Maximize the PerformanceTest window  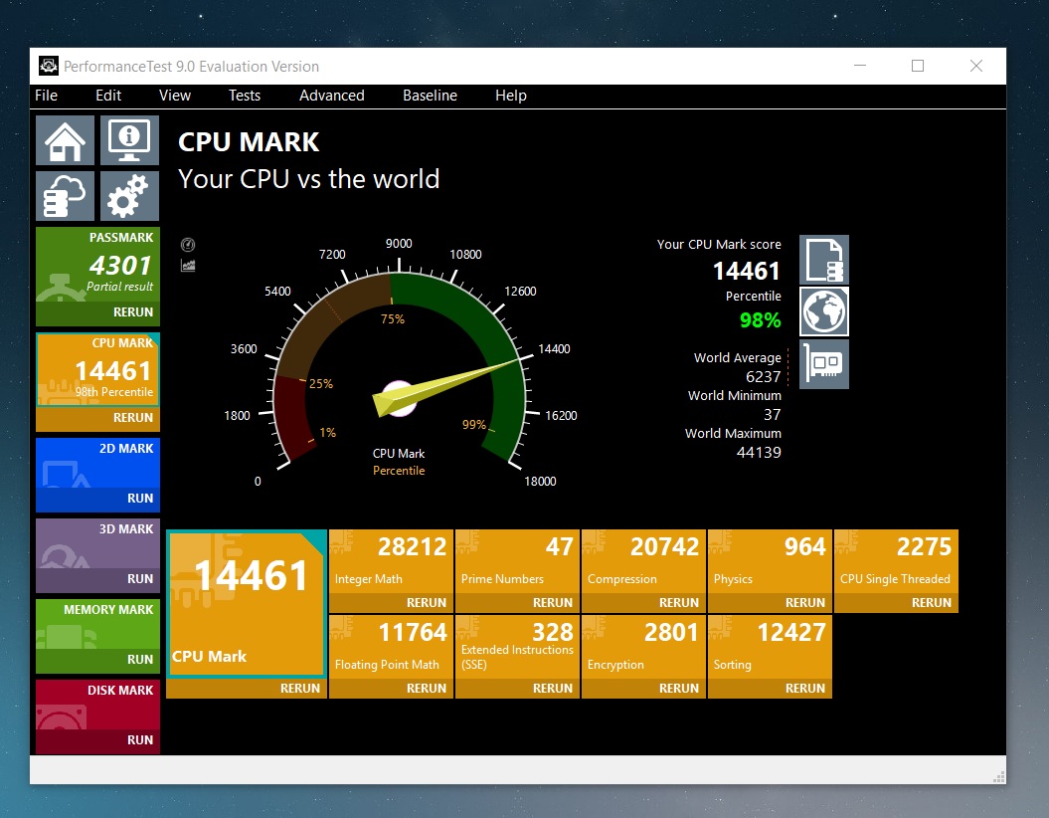918,66
